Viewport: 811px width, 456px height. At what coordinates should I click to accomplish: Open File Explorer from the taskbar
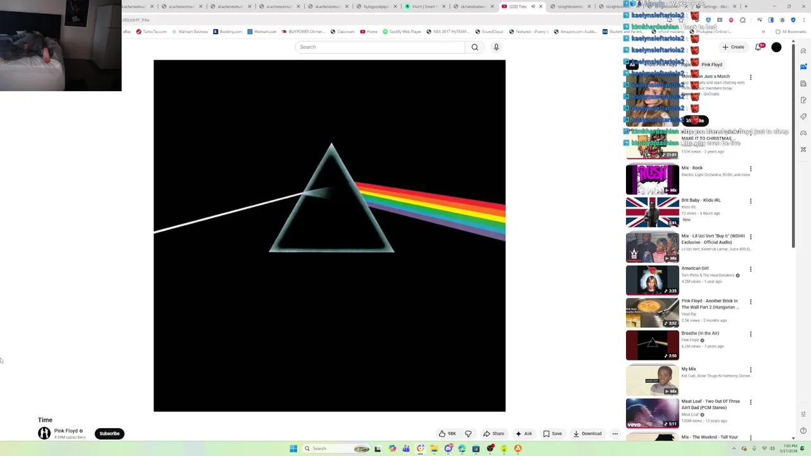(434, 448)
